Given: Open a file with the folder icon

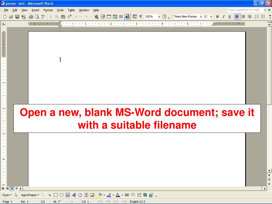Looking at the screenshot, I should [11, 17].
